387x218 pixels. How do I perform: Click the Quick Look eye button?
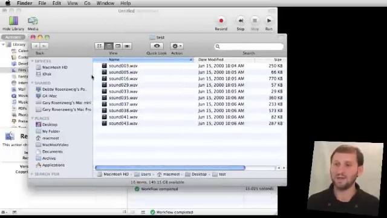point(157,46)
